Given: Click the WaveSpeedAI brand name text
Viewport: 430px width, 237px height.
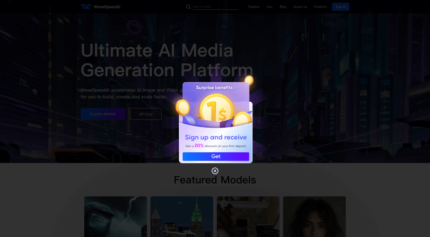Looking at the screenshot, I should 107,7.
